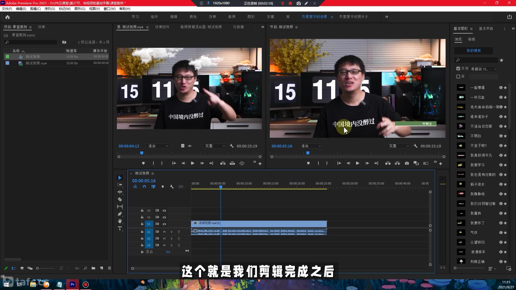This screenshot has height=290, width=516.
Task: Select the Razor tool
Action: (x=120, y=199)
